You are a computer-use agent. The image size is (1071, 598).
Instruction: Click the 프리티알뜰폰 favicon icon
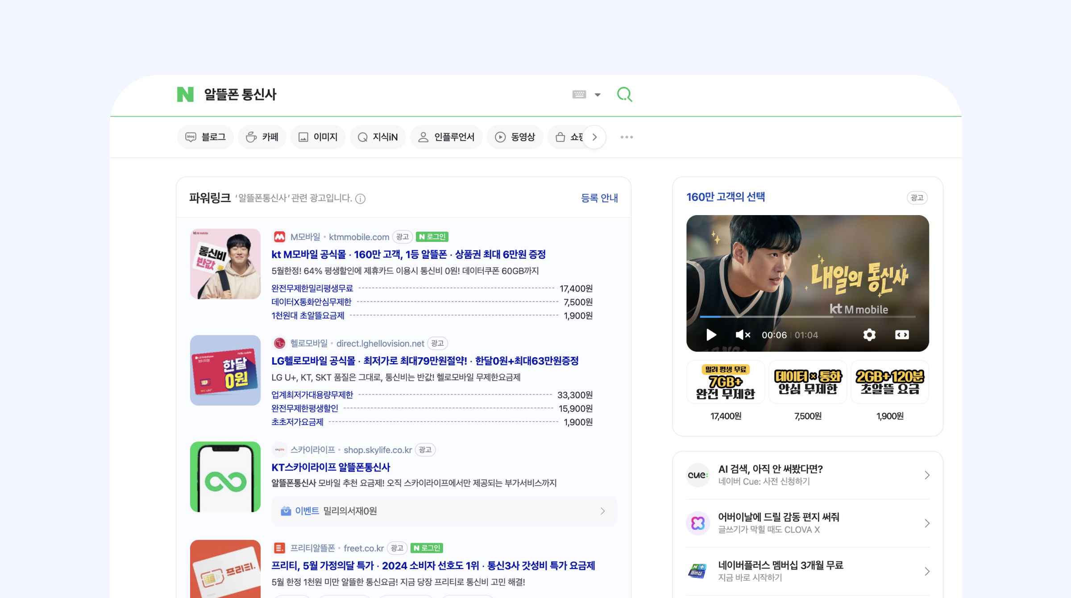pyautogui.click(x=279, y=548)
